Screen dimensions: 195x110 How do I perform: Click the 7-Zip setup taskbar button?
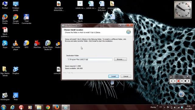pos(66,107)
